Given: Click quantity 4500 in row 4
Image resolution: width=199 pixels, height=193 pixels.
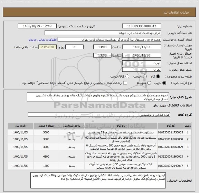Looking at the screenshot, I should [46, 157].
